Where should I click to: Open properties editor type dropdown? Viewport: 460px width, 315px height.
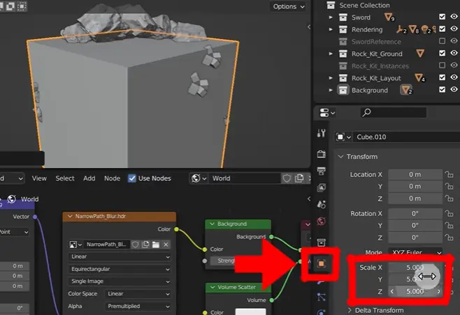(327, 113)
